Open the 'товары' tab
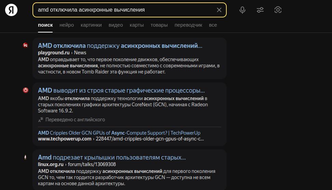 coord(159,25)
